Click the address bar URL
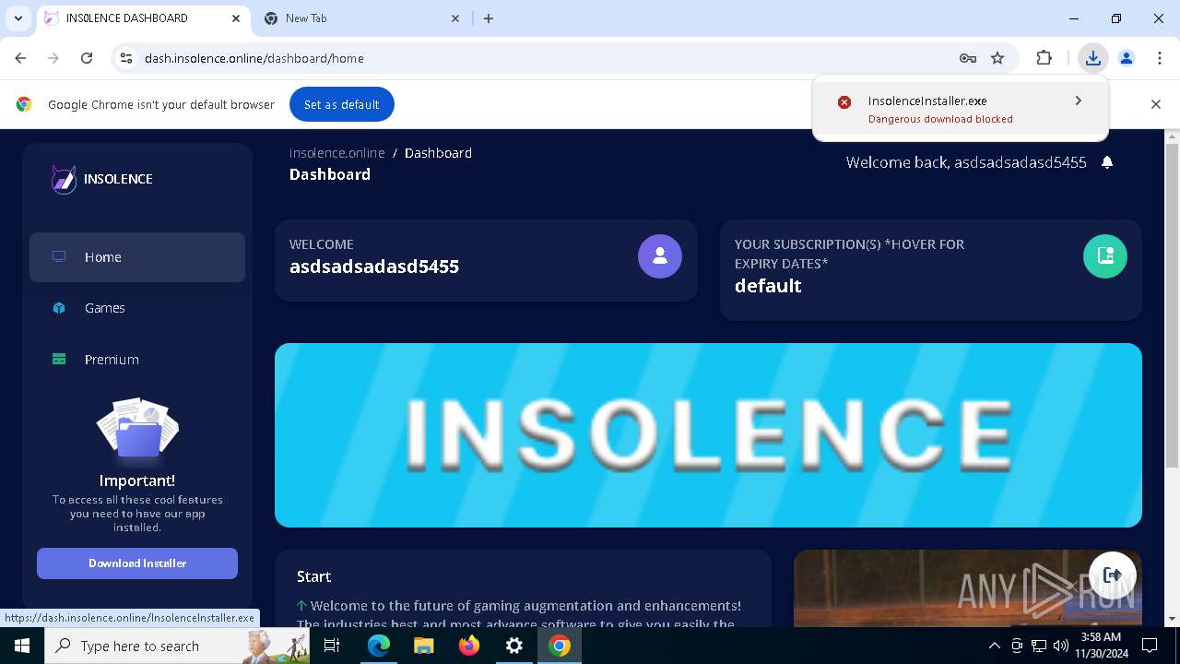This screenshot has width=1180, height=664. click(x=254, y=58)
